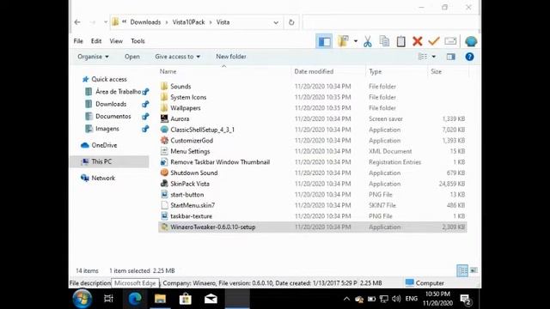Screen dimensions: 550x309
Task: Open the change view dropdown arrow
Action: coord(434,57)
